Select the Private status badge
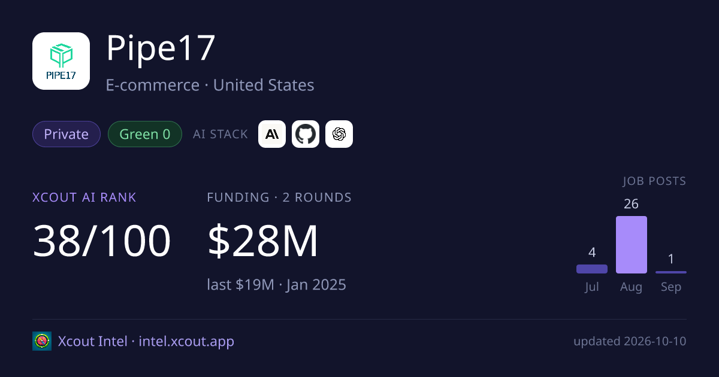The height and width of the screenshot is (377, 719). coord(67,134)
